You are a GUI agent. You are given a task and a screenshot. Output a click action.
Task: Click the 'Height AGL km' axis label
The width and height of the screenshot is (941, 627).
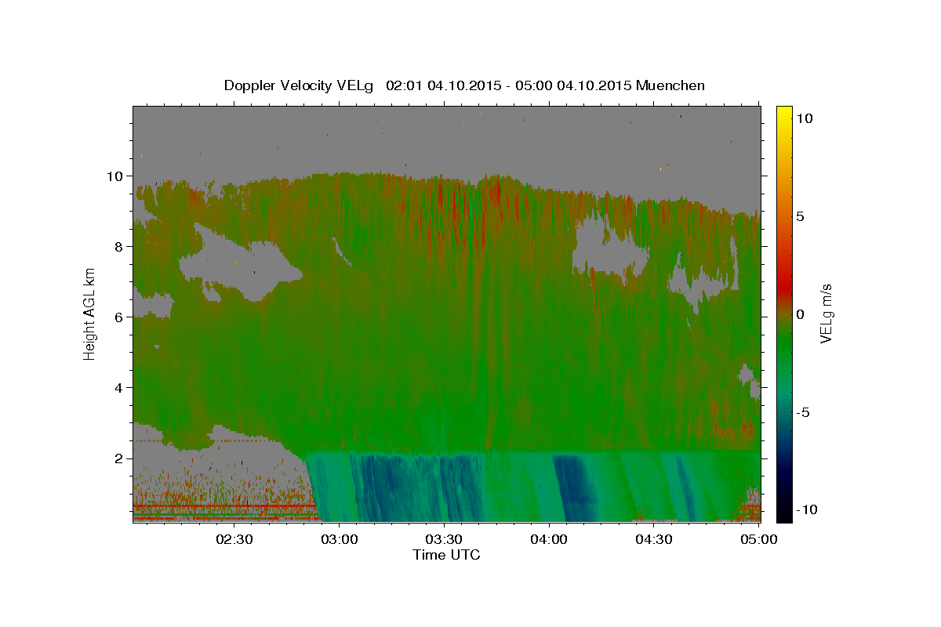[90, 313]
